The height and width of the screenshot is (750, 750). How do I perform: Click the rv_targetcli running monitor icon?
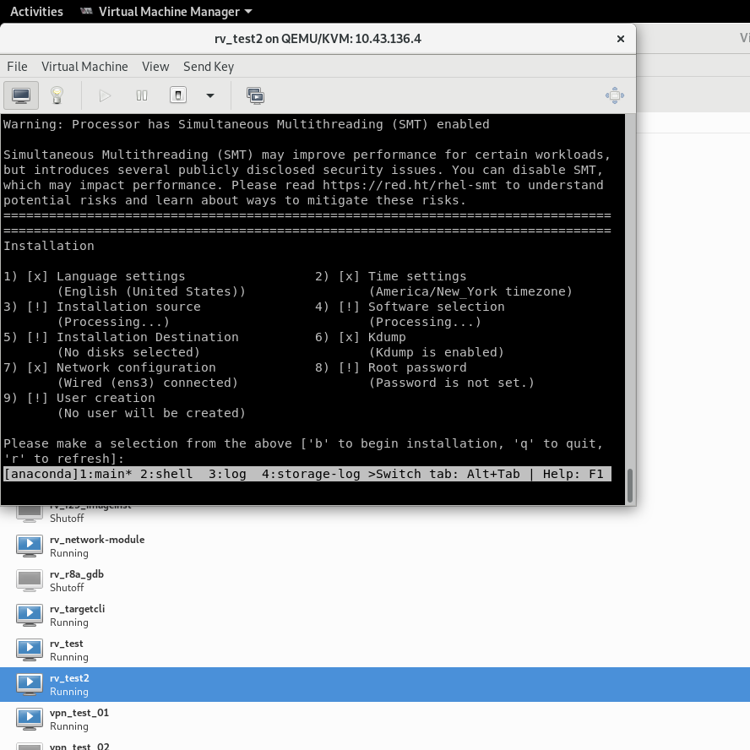point(30,615)
